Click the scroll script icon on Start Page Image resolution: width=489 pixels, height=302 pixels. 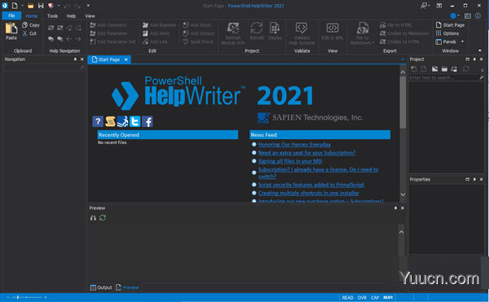tap(110, 121)
